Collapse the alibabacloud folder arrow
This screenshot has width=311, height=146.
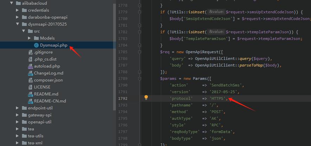coord(12,3)
